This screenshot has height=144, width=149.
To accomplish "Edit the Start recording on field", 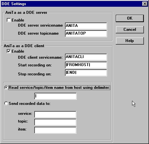I will [86, 65].
